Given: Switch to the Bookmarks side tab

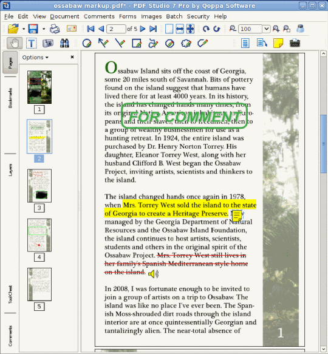Looking at the screenshot, I should click(10, 98).
